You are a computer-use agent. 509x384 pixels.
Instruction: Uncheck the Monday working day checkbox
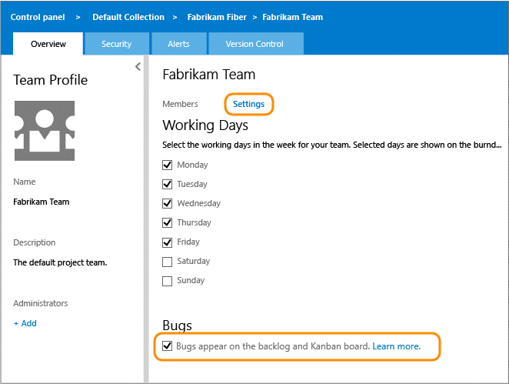(168, 165)
